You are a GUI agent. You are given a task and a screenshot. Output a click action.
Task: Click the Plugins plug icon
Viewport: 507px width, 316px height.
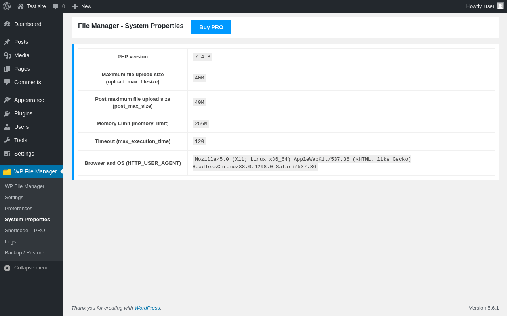[x=7, y=113]
